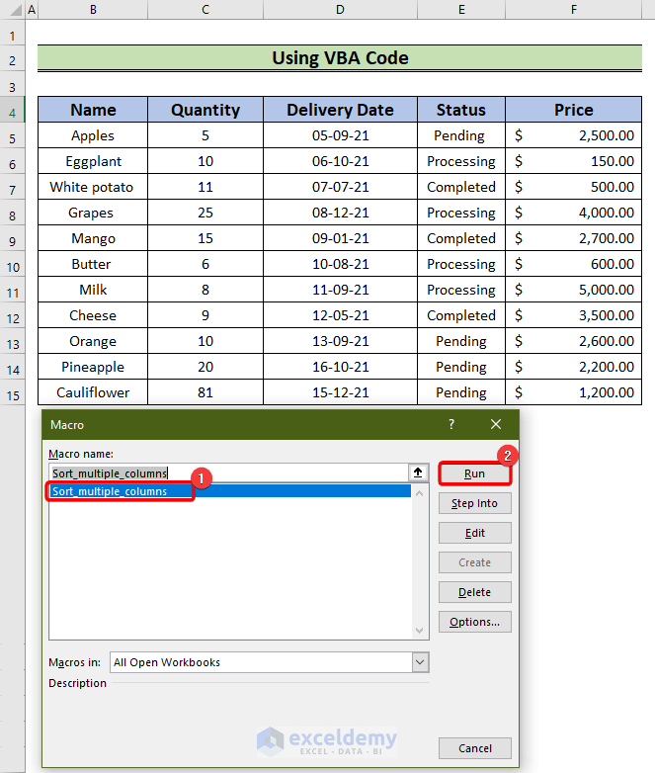Close the Macro dialog with X

click(496, 424)
